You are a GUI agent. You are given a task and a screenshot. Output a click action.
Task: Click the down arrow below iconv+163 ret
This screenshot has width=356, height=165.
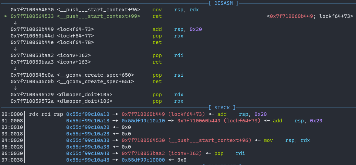15,68
